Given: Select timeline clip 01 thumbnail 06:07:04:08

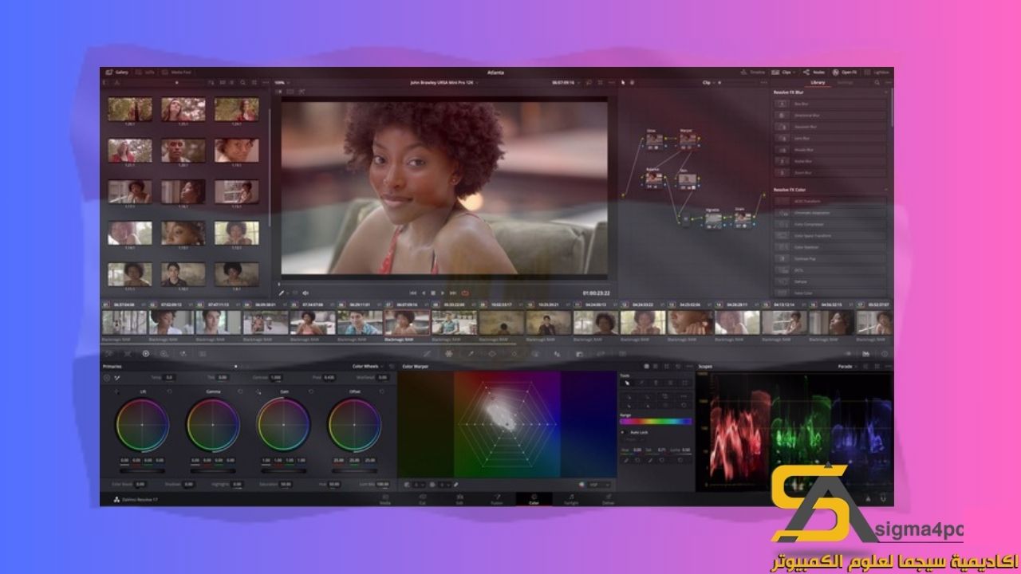Looking at the screenshot, I should 124,323.
